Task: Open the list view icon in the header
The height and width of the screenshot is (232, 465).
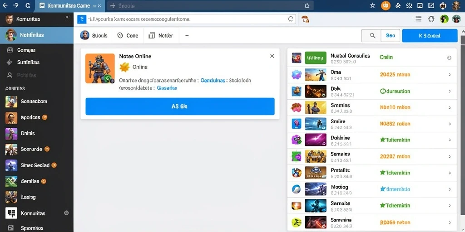Action: tap(418, 19)
